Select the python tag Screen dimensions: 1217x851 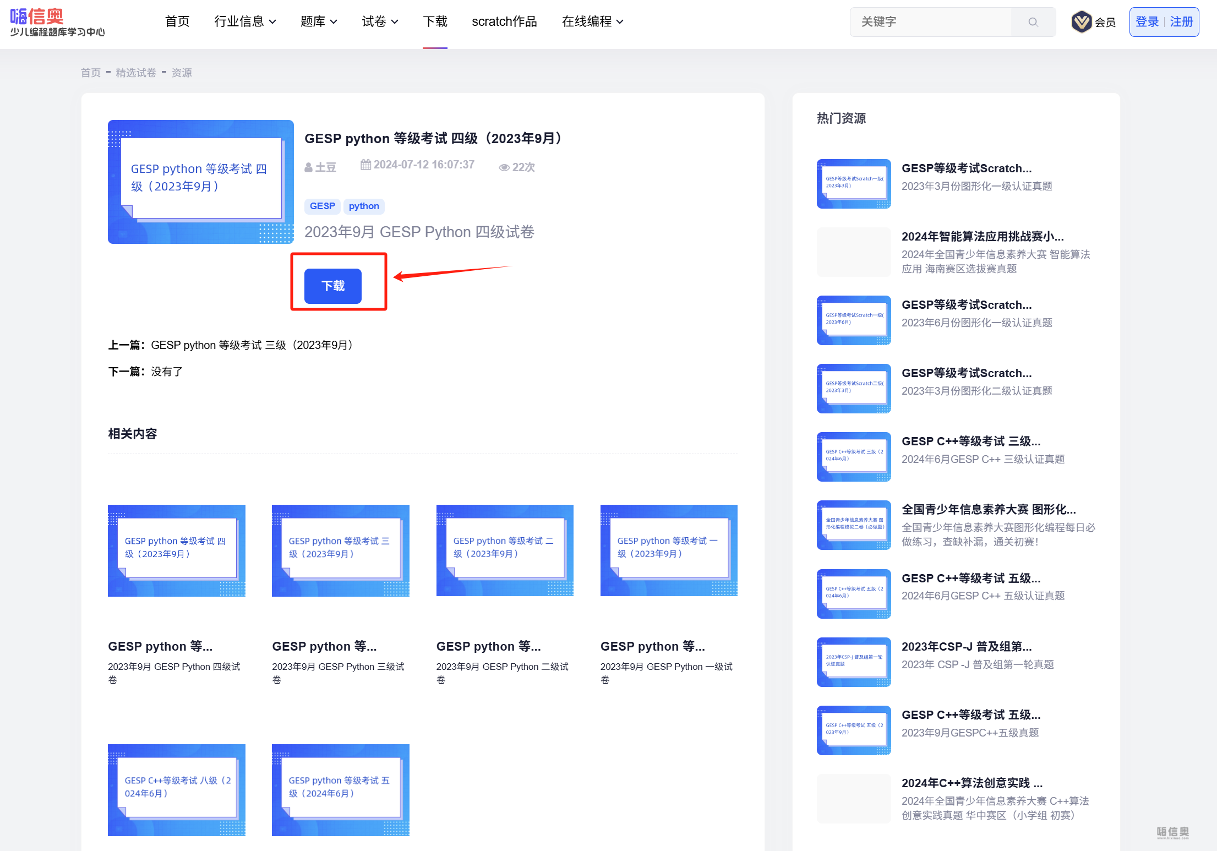[x=364, y=206]
